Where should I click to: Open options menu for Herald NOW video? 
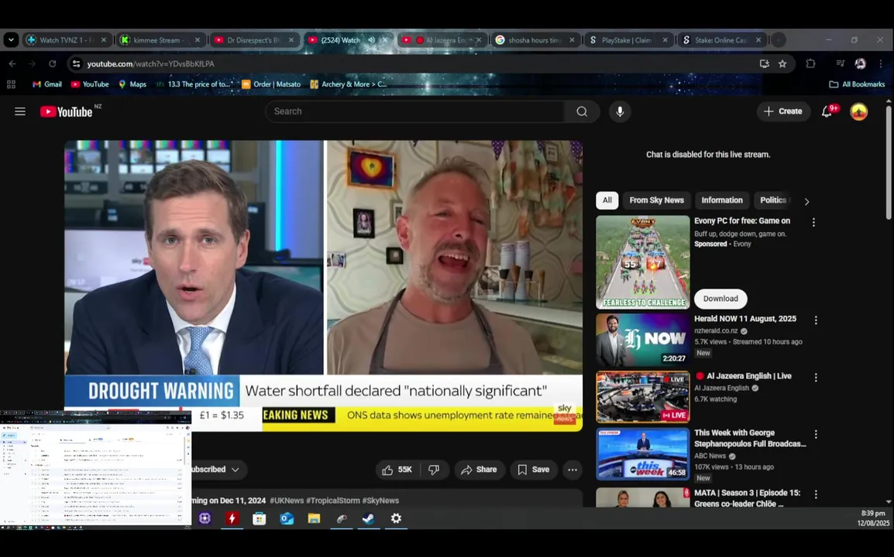pos(816,320)
